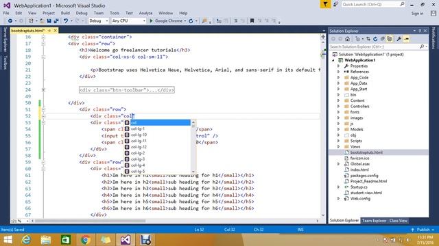This screenshot has height=246, width=439.
Task: Click the Undo arrow icon
Action: [x=66, y=21]
